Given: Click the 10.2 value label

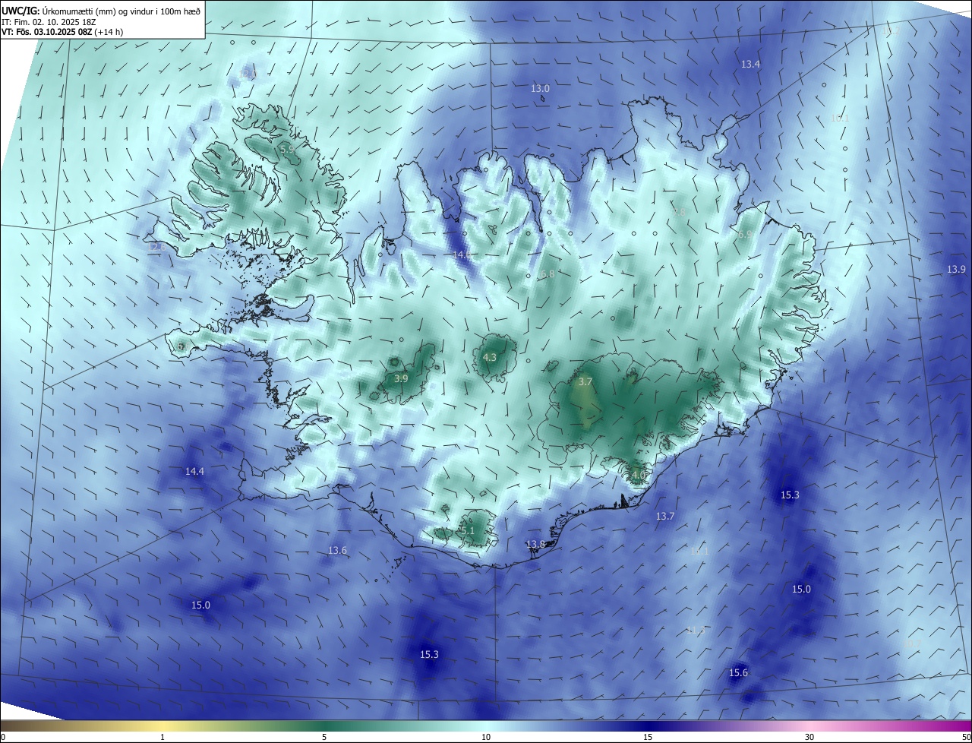Looking at the screenshot, I should [891, 31].
